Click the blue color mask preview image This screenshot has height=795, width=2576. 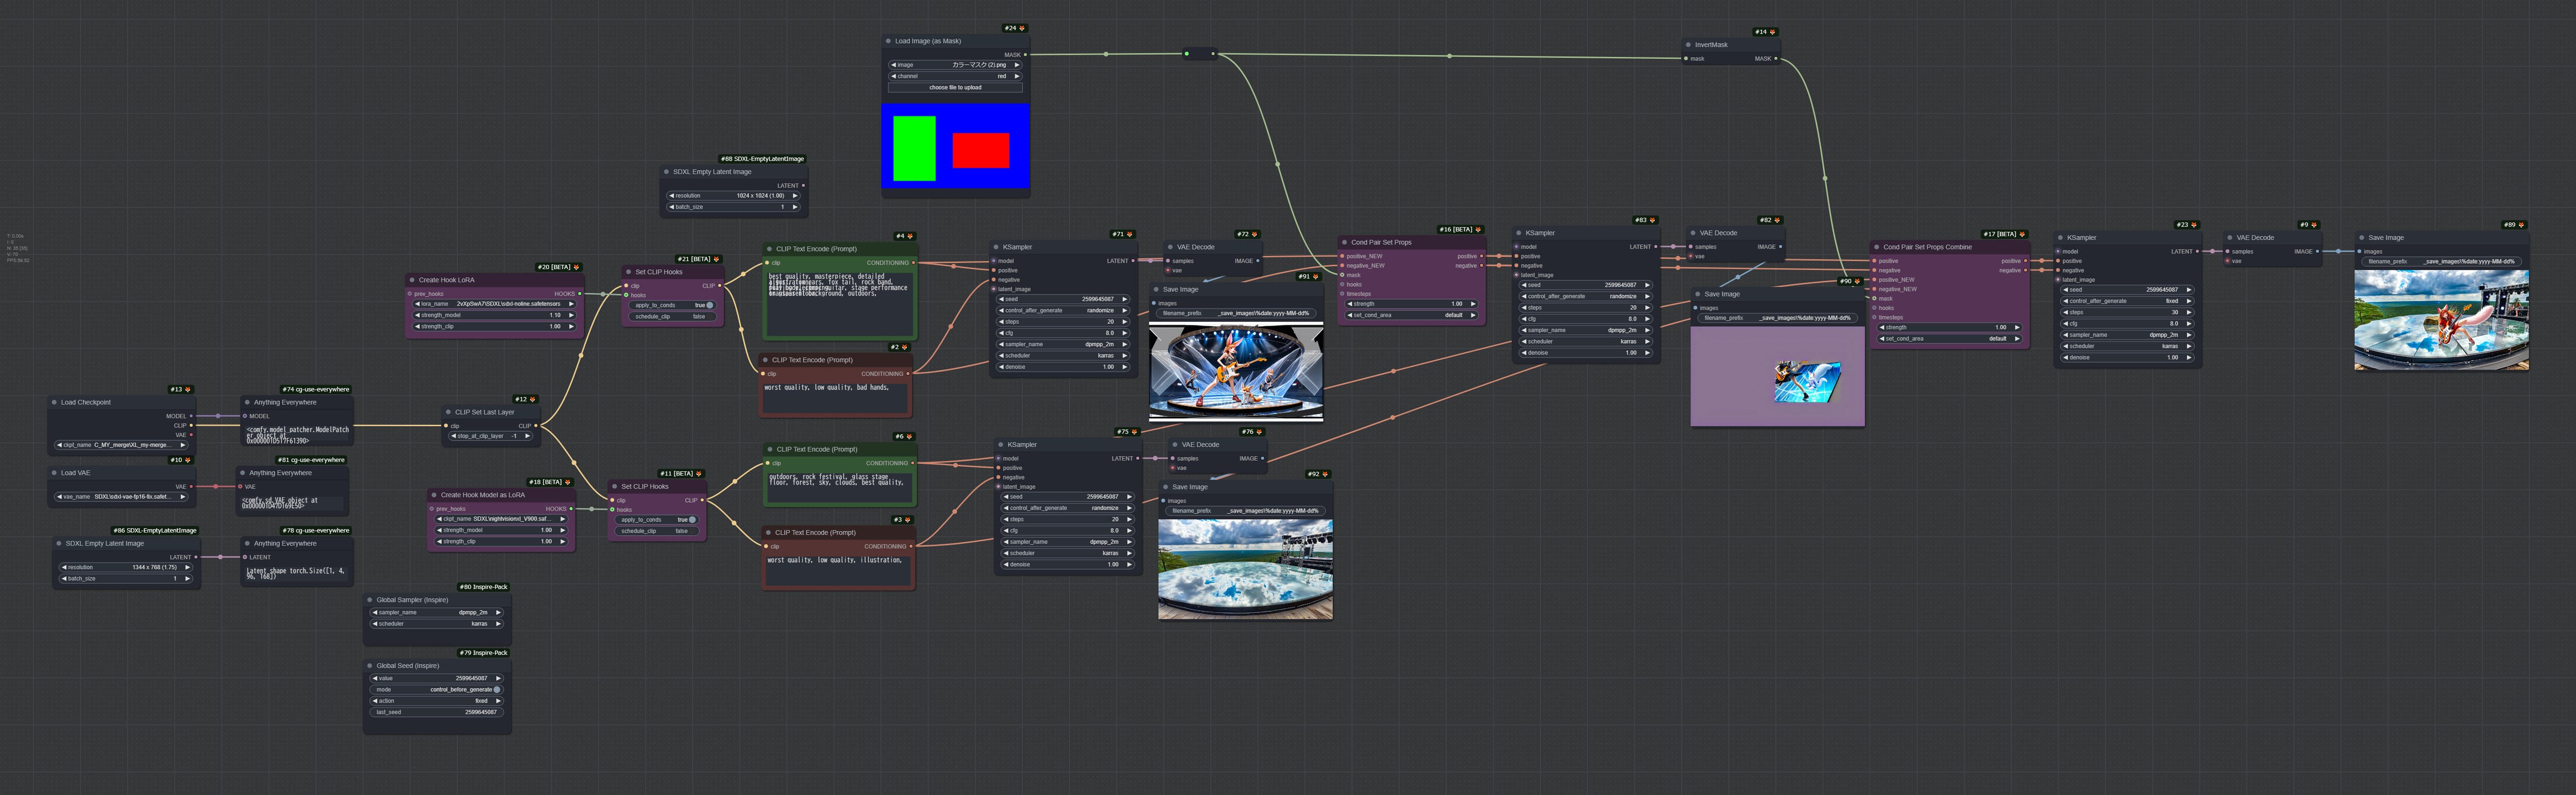(x=955, y=147)
